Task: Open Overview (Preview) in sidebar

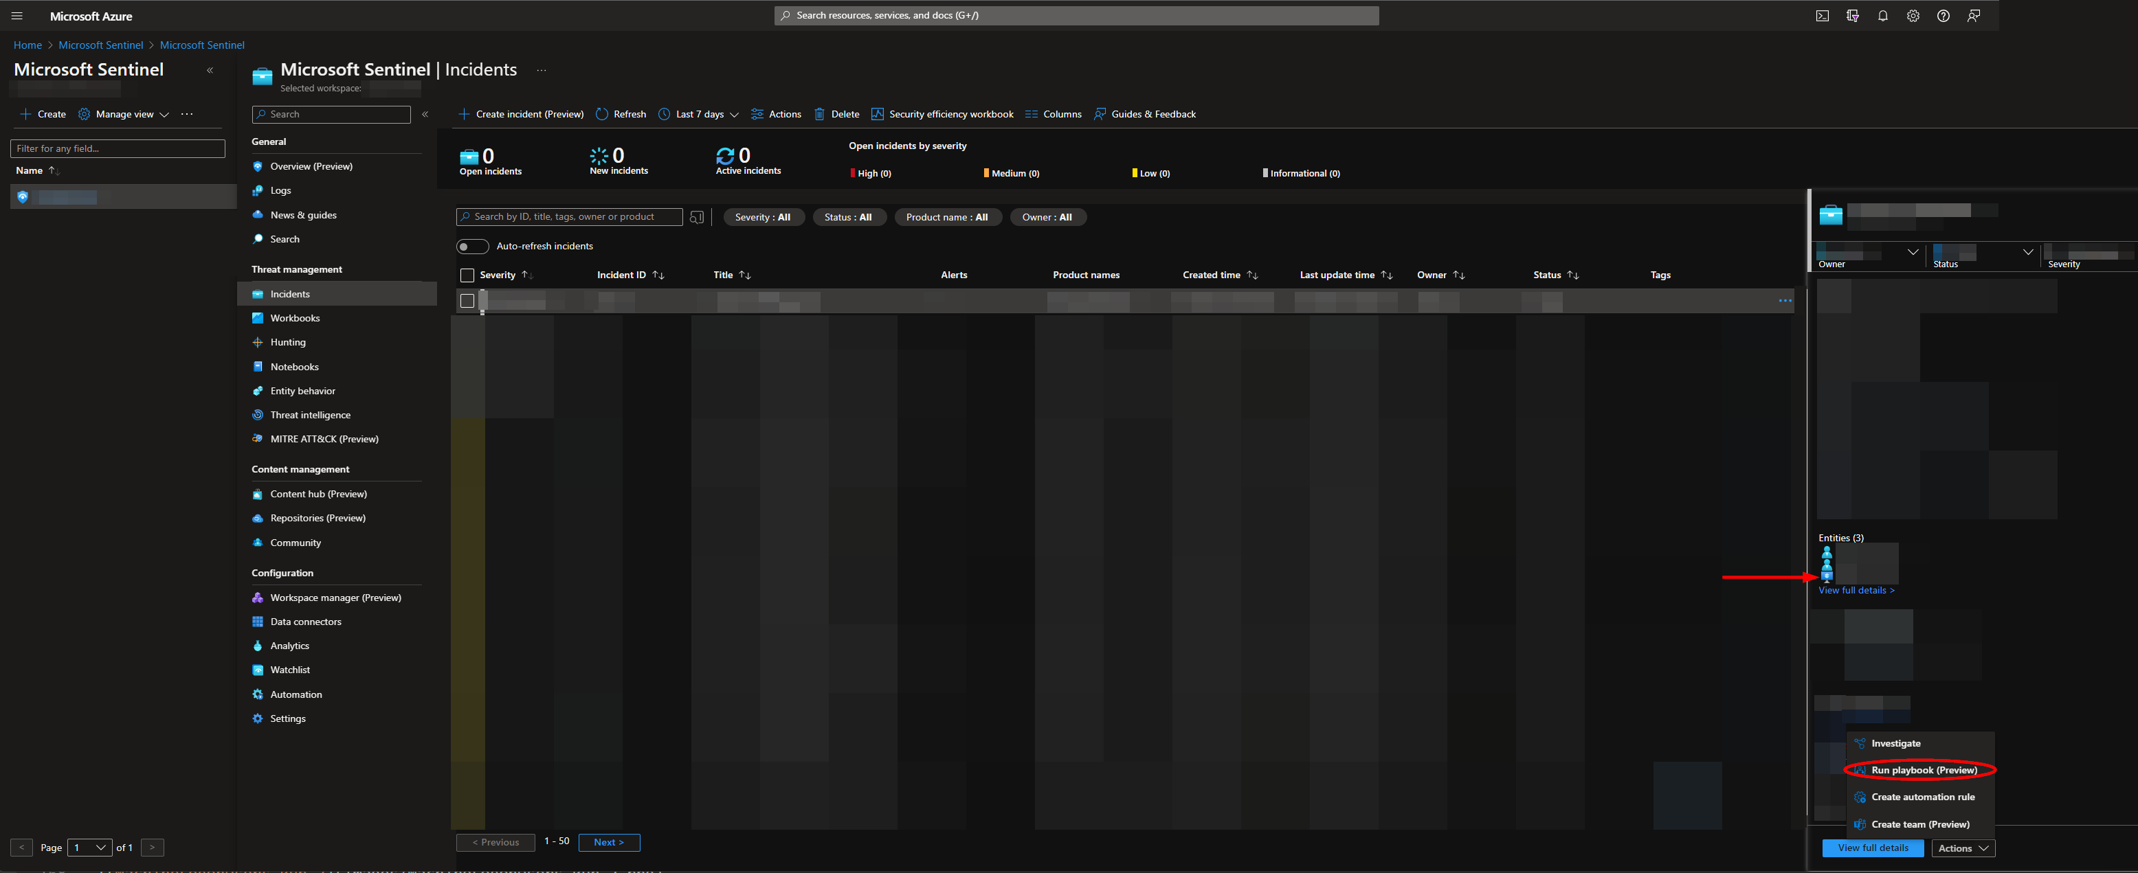Action: pyautogui.click(x=311, y=167)
